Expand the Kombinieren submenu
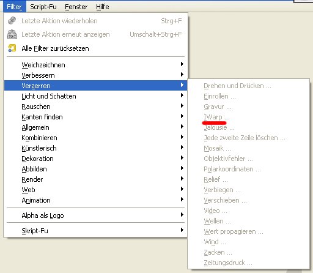Image resolution: width=313 pixels, height=273 pixels. tap(95, 138)
